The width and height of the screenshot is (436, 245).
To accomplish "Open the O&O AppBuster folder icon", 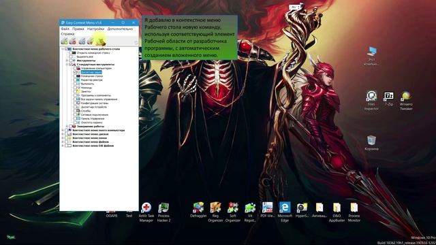I will 337,212.
